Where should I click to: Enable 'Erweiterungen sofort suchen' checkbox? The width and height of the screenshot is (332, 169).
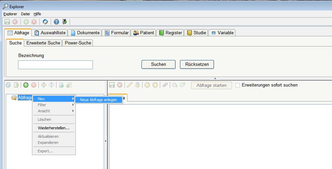[x=238, y=85]
